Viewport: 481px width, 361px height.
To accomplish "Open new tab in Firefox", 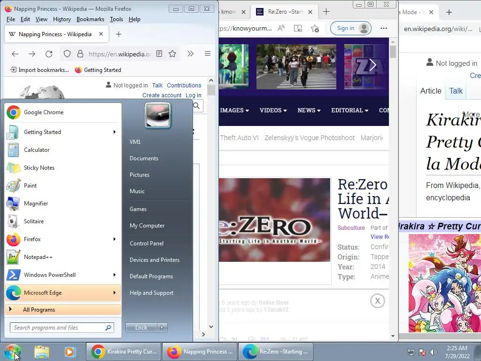I will point(119,34).
